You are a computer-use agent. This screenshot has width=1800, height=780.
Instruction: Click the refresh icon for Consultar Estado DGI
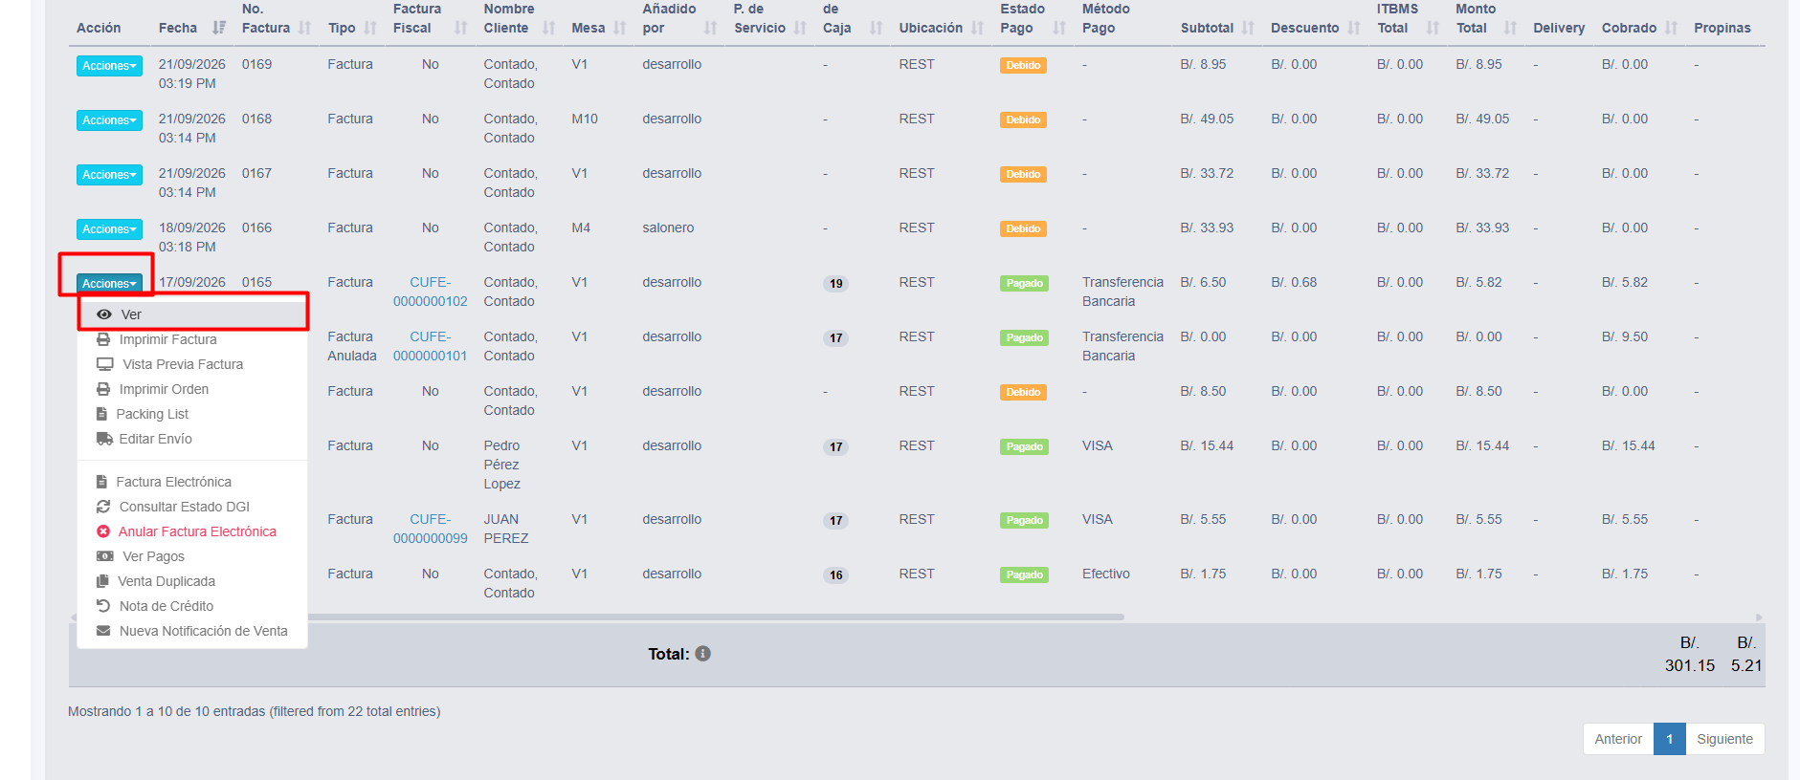pyautogui.click(x=103, y=507)
